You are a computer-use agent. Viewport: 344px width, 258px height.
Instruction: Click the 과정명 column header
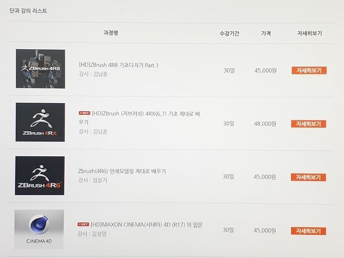[x=111, y=33]
